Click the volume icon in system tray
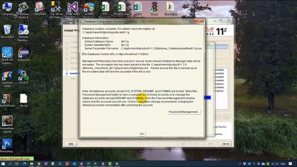Viewport: 297px width, 167px height. (x=277, y=164)
